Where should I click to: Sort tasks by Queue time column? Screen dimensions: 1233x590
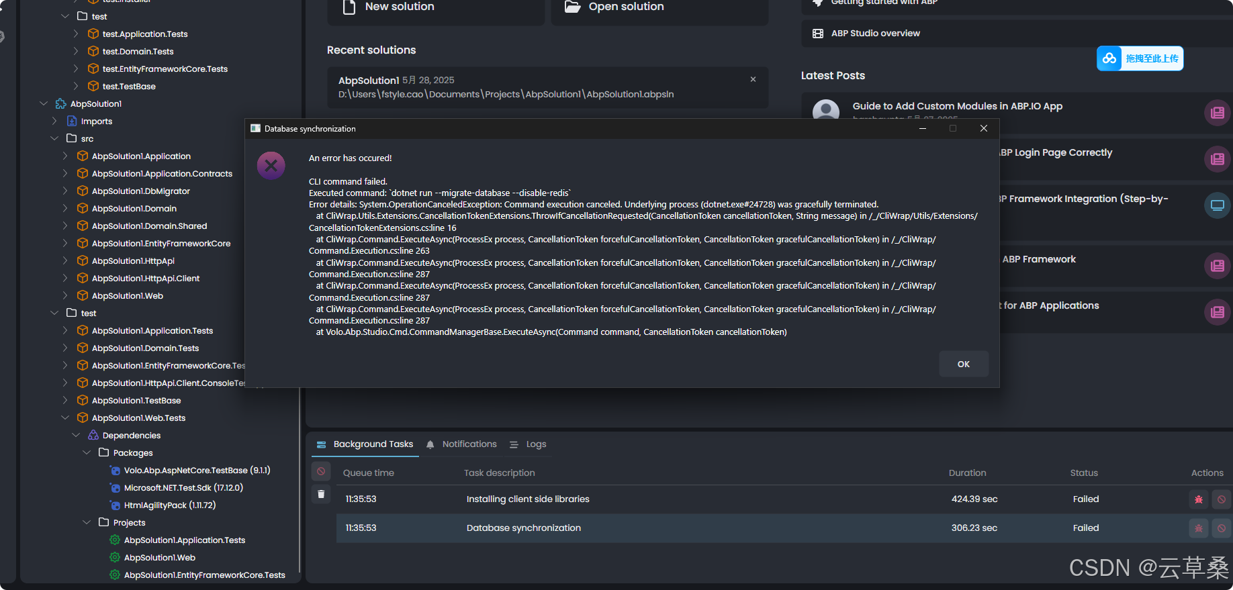tap(368, 473)
